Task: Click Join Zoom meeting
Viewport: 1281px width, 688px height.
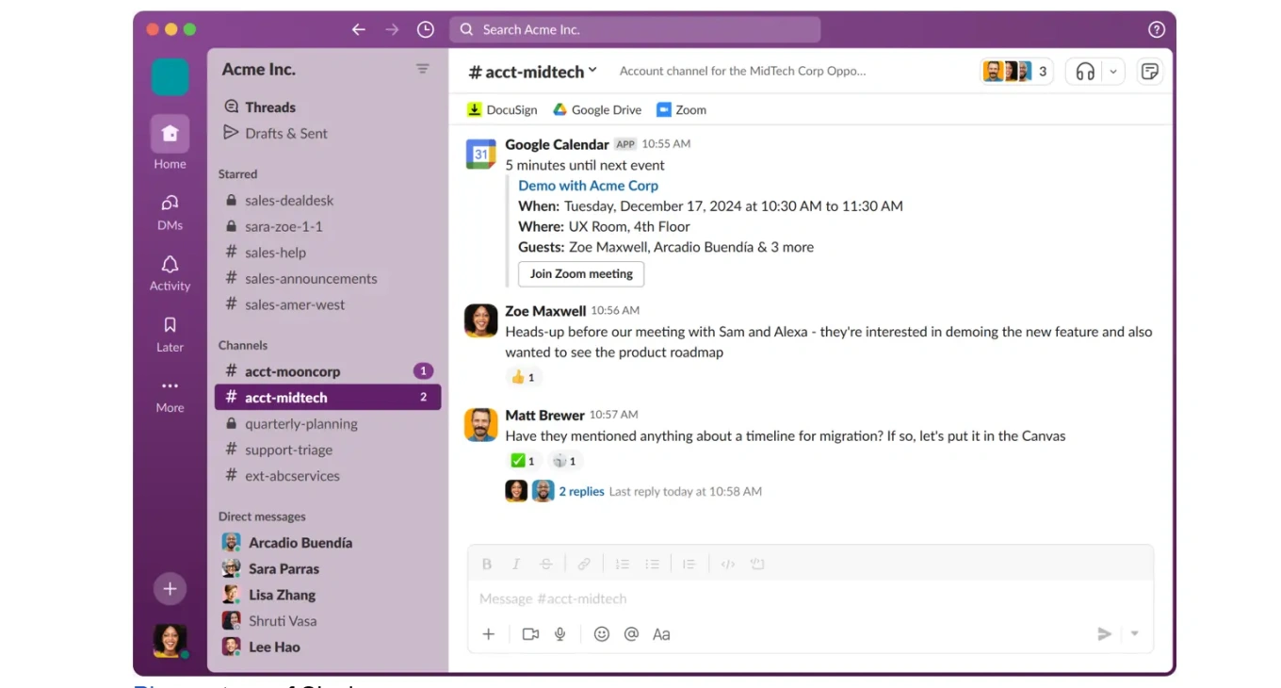Action: [580, 274]
